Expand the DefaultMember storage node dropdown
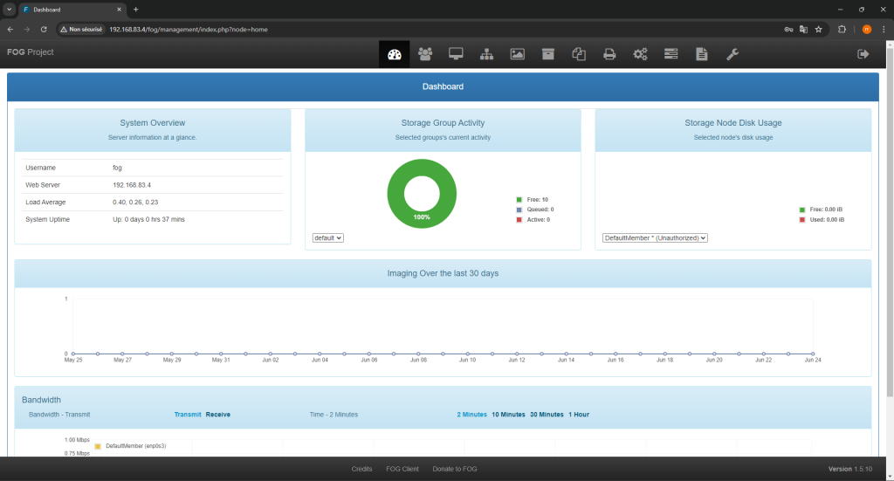The height and width of the screenshot is (481, 894). click(x=655, y=237)
